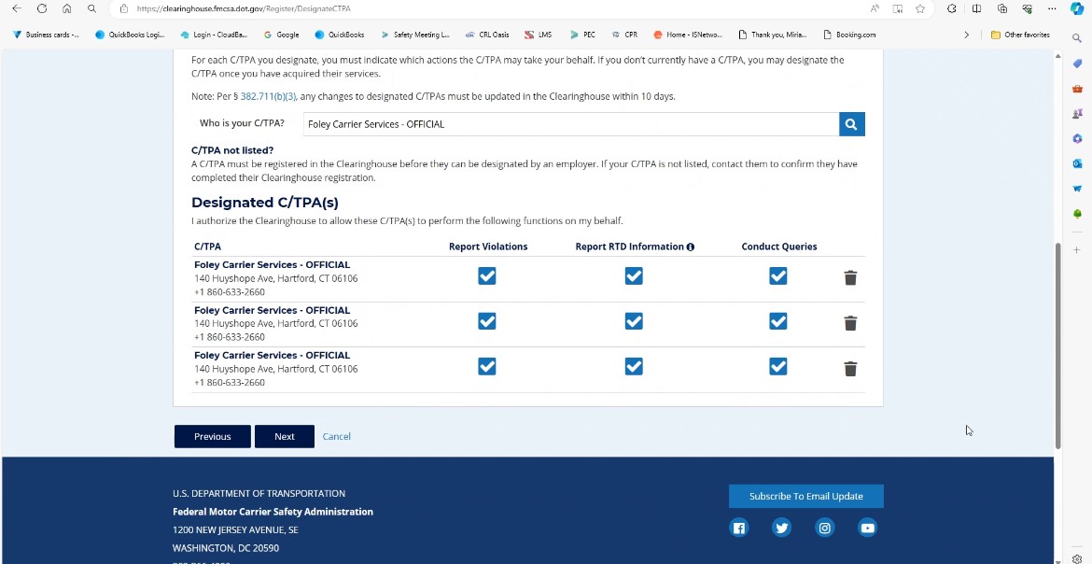This screenshot has height=564, width=1092.
Task: Delete the first Foley Carrier Services designation
Action: 849,276
